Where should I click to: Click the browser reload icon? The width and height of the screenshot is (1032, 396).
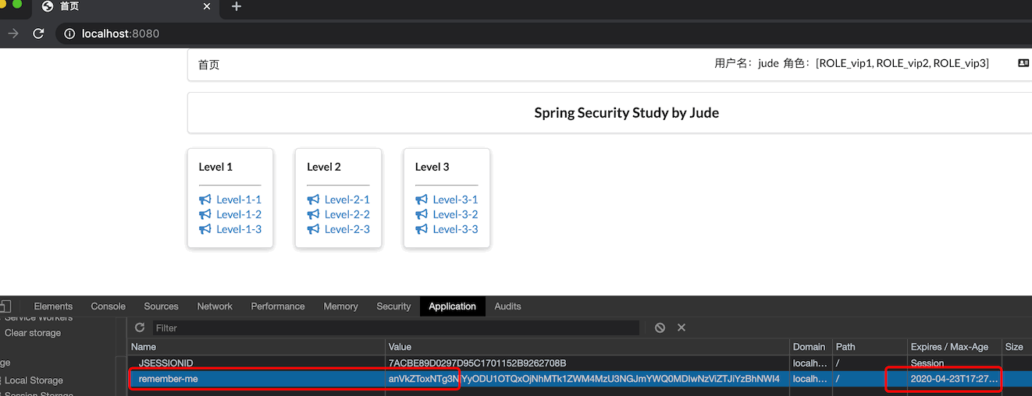click(x=37, y=34)
